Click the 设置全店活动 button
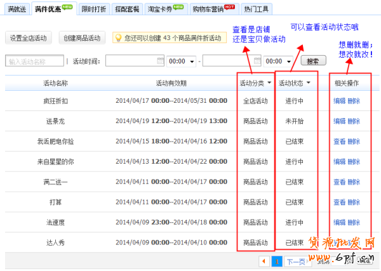 pos(29,38)
